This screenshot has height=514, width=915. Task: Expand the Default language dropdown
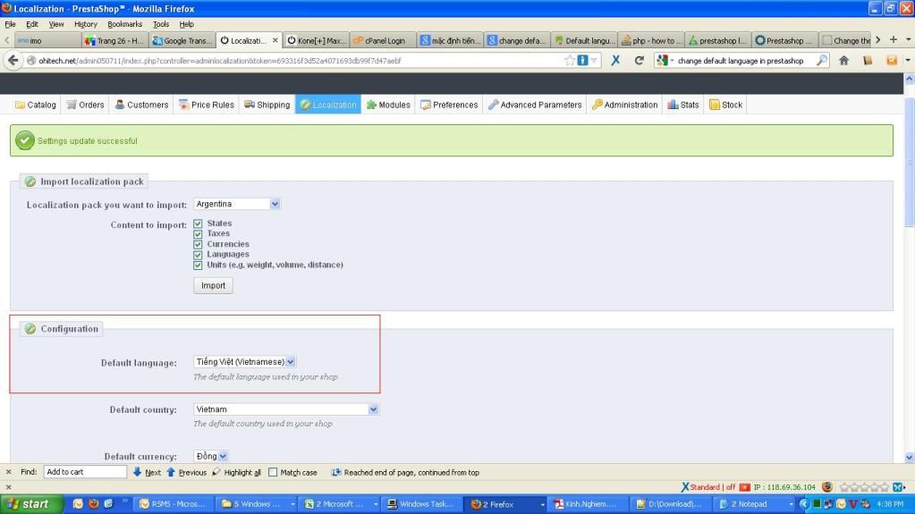click(x=244, y=362)
